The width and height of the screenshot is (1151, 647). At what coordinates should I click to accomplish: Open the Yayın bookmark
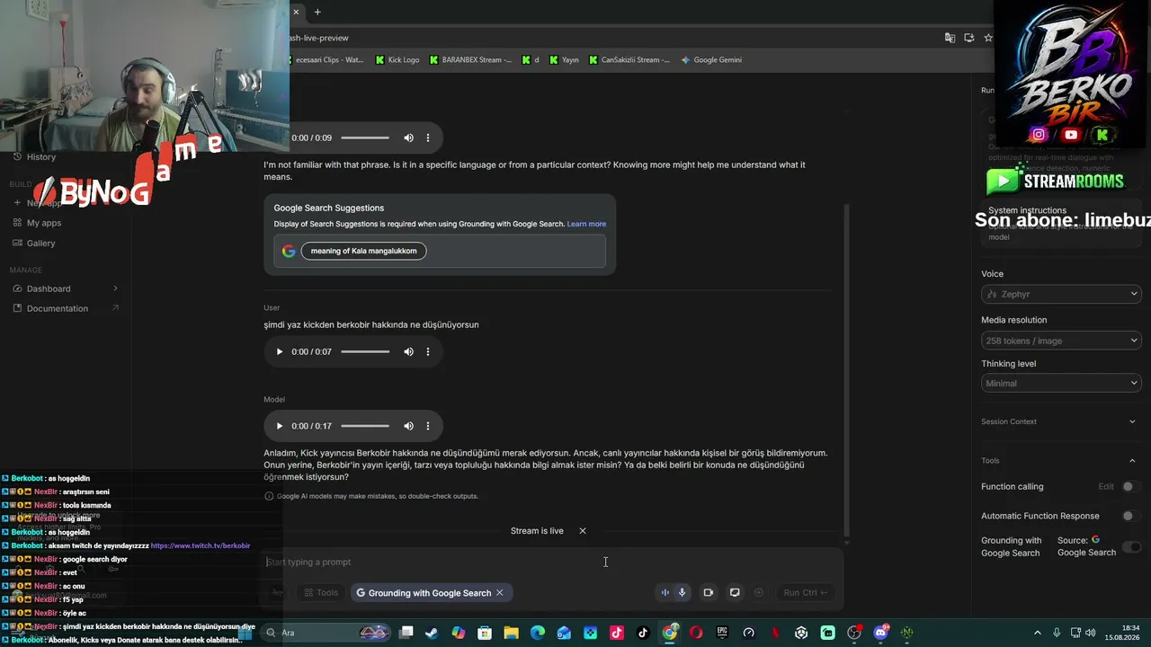pyautogui.click(x=565, y=60)
